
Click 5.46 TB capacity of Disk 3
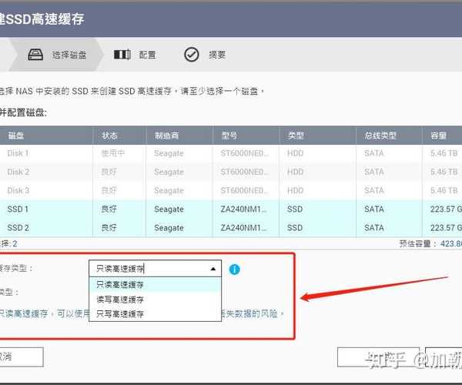click(444, 191)
